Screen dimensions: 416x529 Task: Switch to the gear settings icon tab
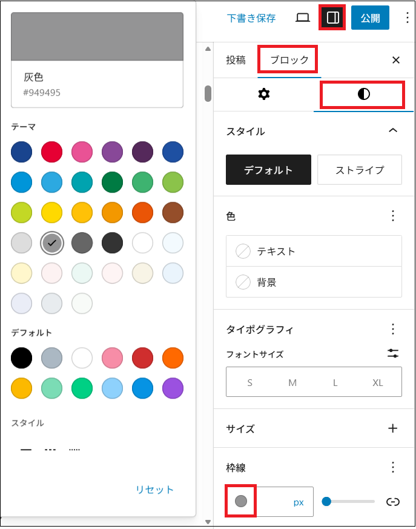pos(265,95)
